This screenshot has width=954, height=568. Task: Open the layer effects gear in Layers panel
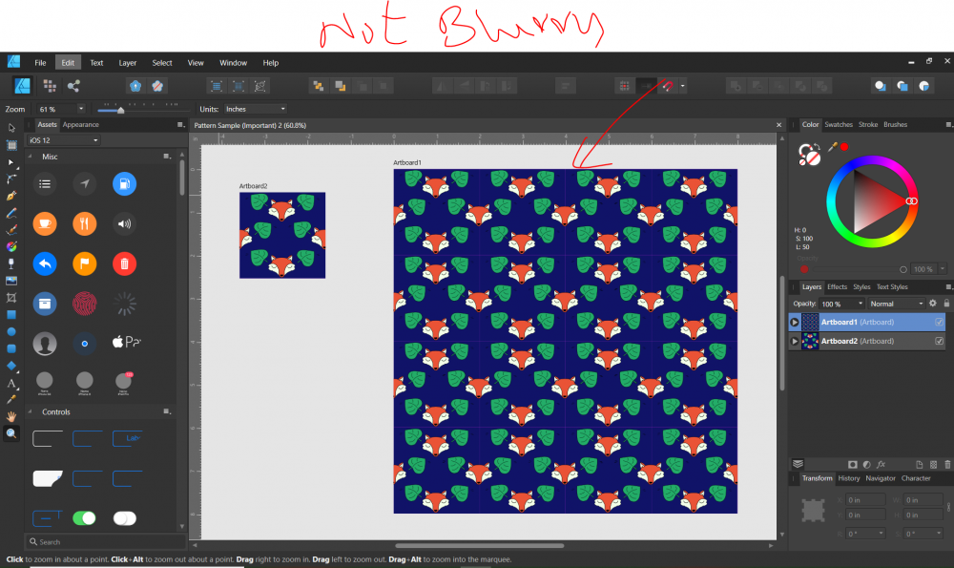click(933, 303)
